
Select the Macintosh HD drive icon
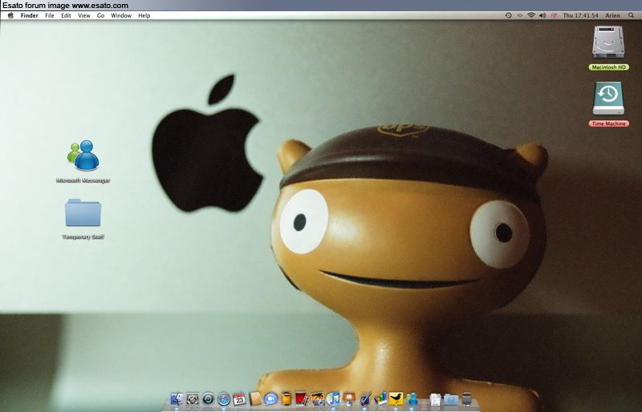(x=607, y=42)
